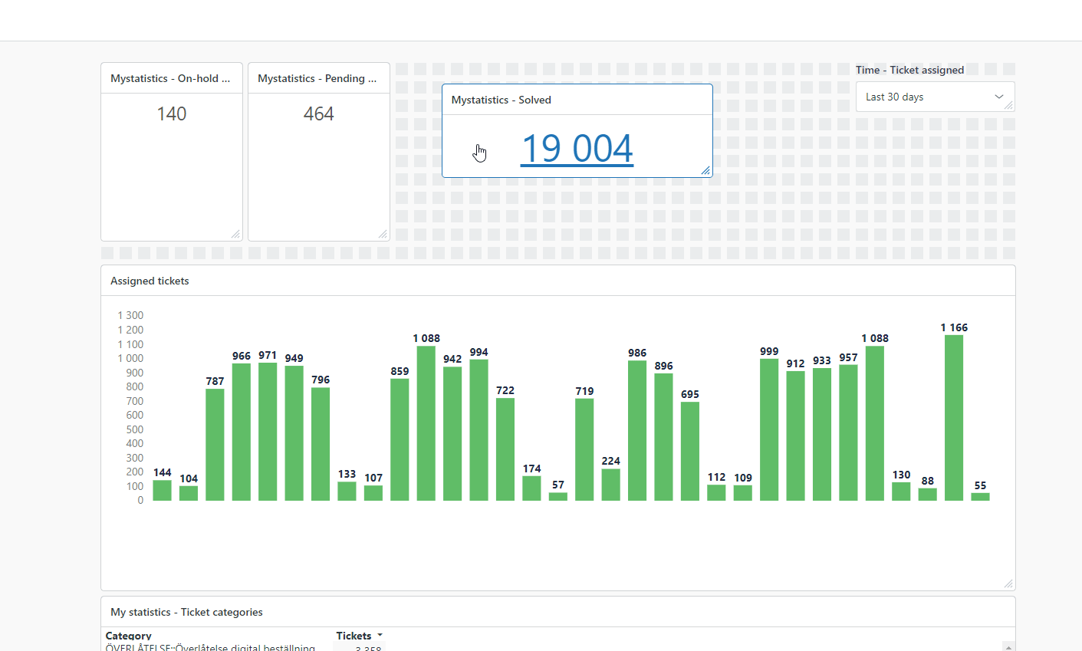This screenshot has height=651, width=1082.
Task: Click the Pending widget's resize handle
Action: 383,234
